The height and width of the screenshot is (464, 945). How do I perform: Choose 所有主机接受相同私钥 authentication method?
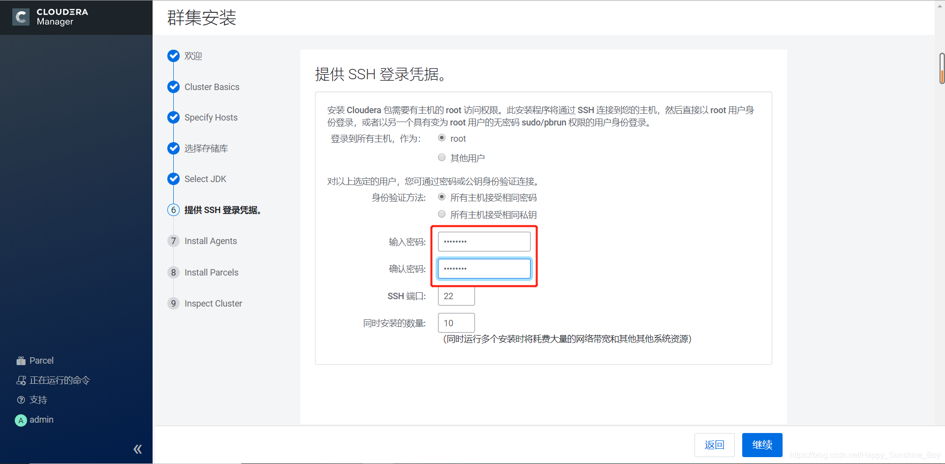(441, 214)
